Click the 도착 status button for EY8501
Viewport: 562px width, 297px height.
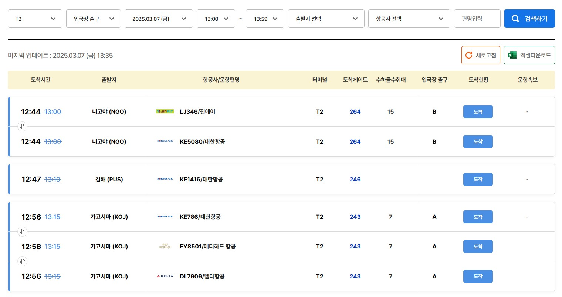pos(478,246)
